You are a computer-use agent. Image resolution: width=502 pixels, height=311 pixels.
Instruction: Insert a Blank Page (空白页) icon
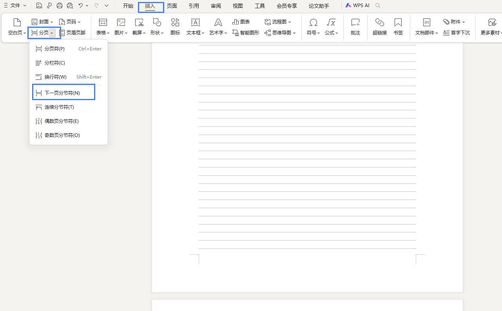point(17,22)
